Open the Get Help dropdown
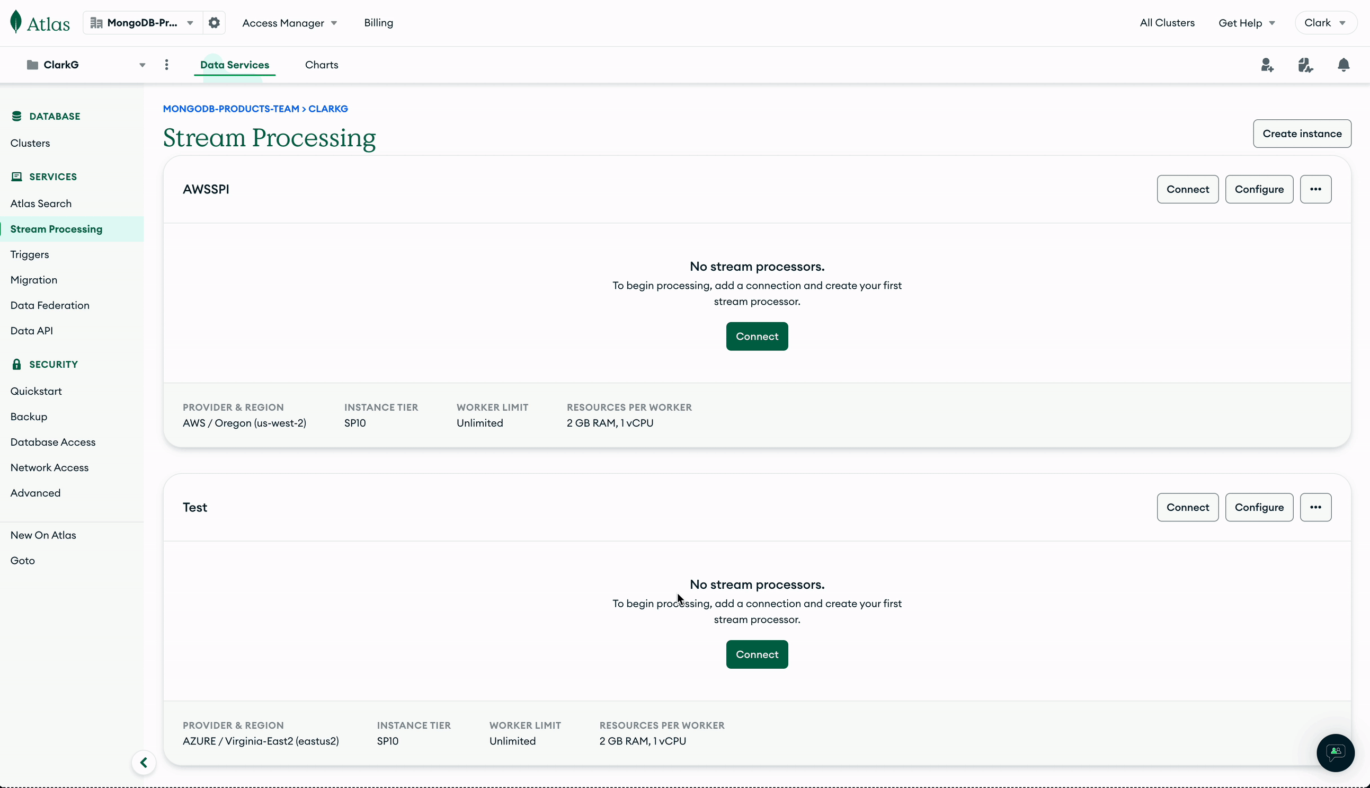The height and width of the screenshot is (788, 1370). point(1246,22)
